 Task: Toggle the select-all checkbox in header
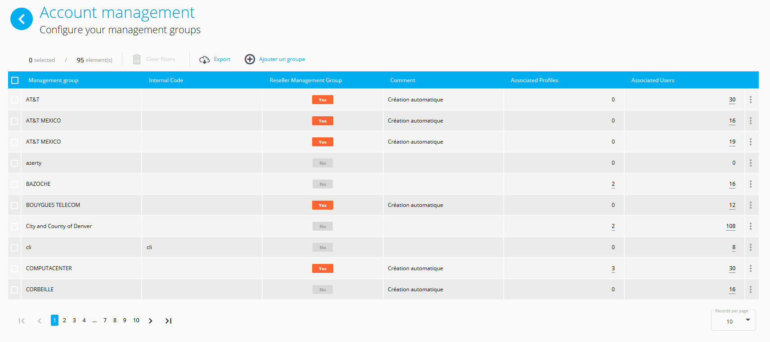point(15,80)
